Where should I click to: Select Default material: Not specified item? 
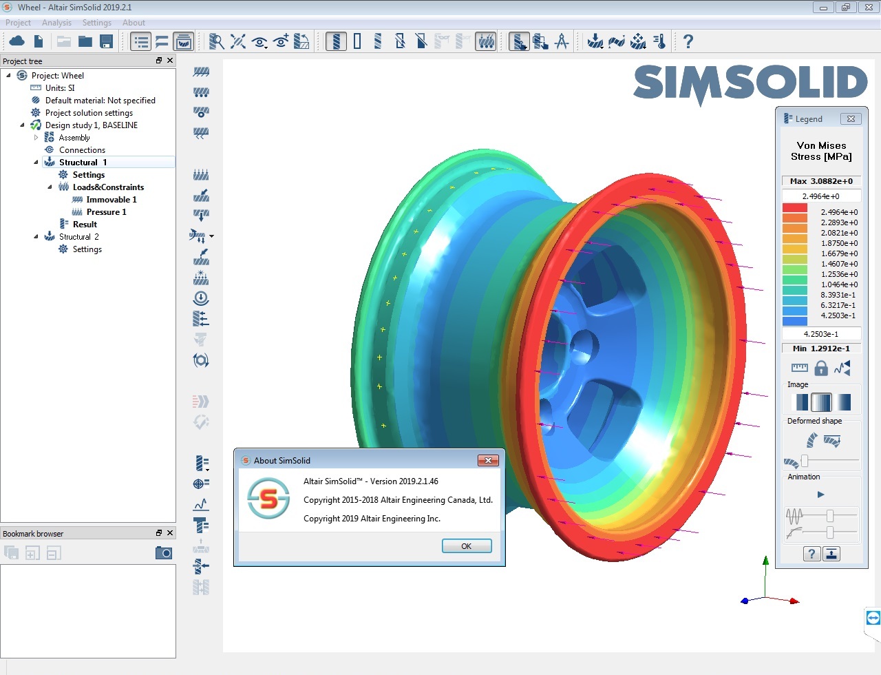point(100,101)
